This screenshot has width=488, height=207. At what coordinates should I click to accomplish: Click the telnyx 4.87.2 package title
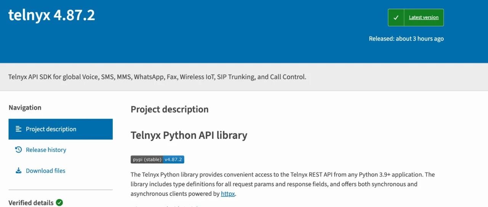(x=52, y=15)
